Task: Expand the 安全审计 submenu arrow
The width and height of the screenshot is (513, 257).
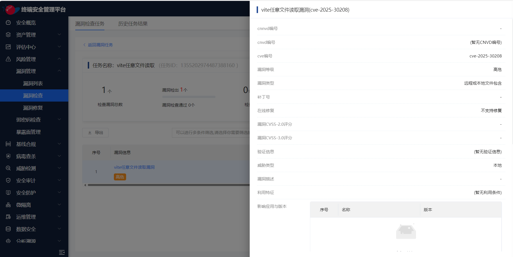Action: (59, 180)
